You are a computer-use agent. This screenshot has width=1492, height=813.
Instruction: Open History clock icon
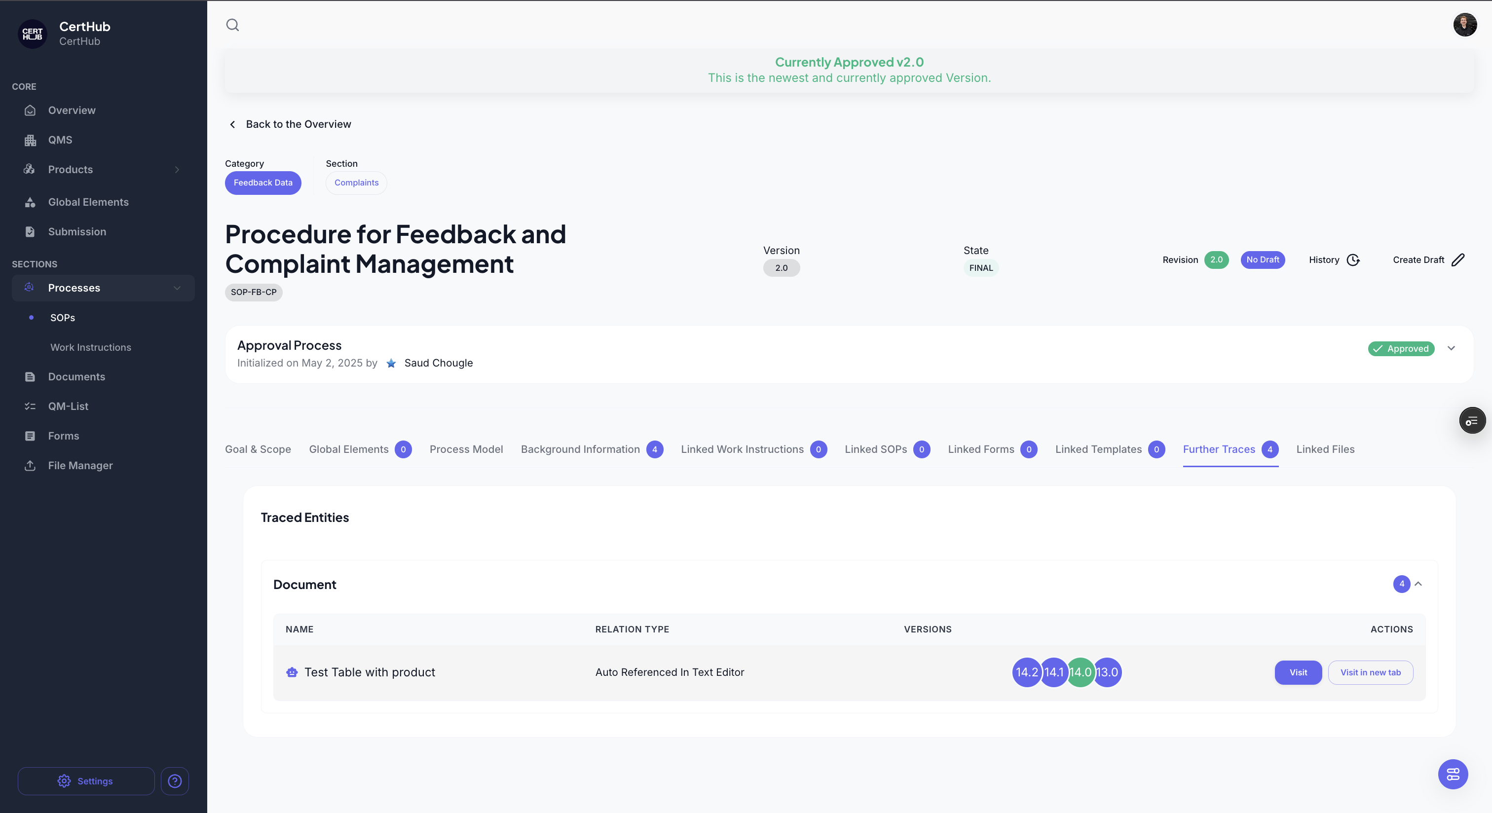[1353, 260]
